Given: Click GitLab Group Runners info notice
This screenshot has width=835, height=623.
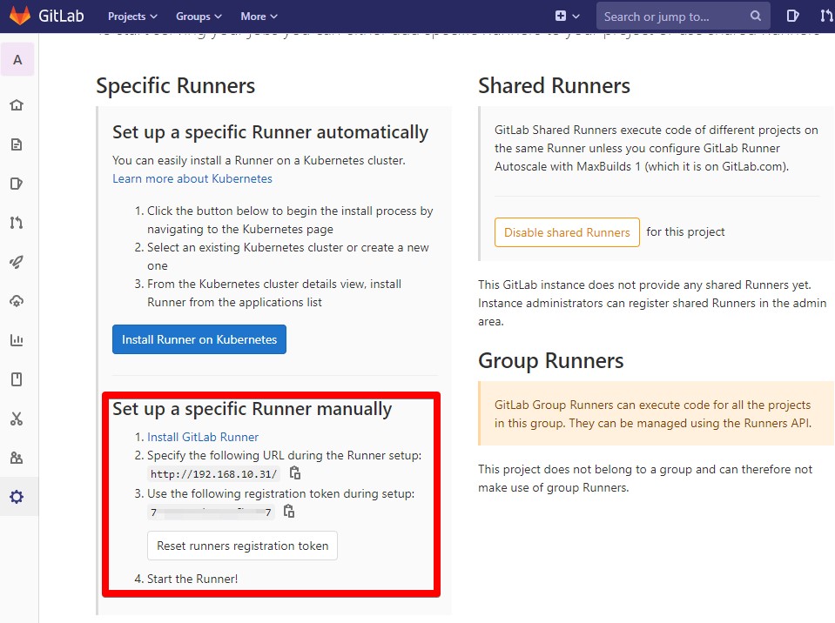Looking at the screenshot, I should tap(657, 413).
